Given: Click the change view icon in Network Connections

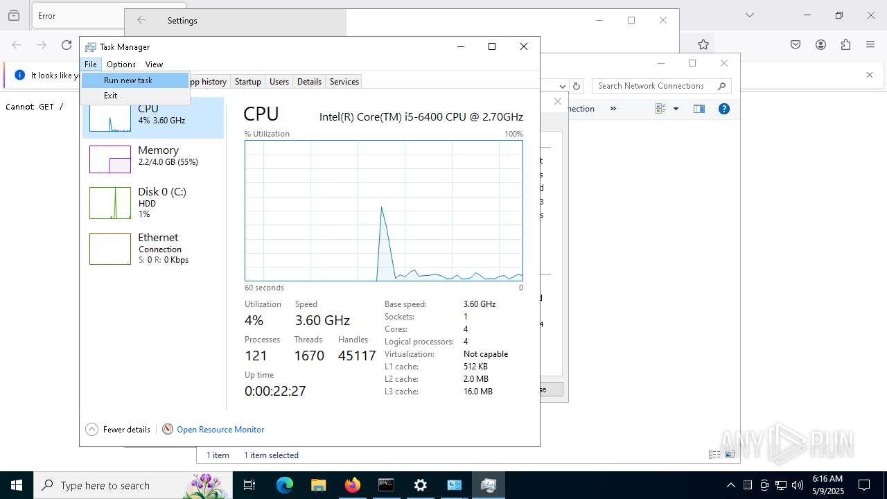Looking at the screenshot, I should [661, 109].
